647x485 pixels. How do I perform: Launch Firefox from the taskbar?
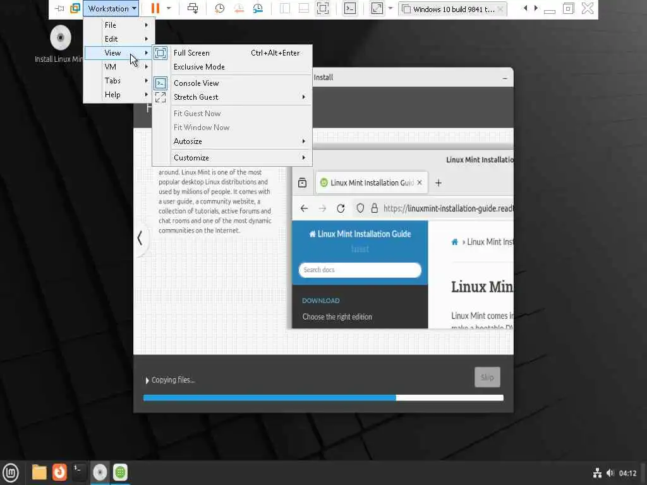pos(59,472)
